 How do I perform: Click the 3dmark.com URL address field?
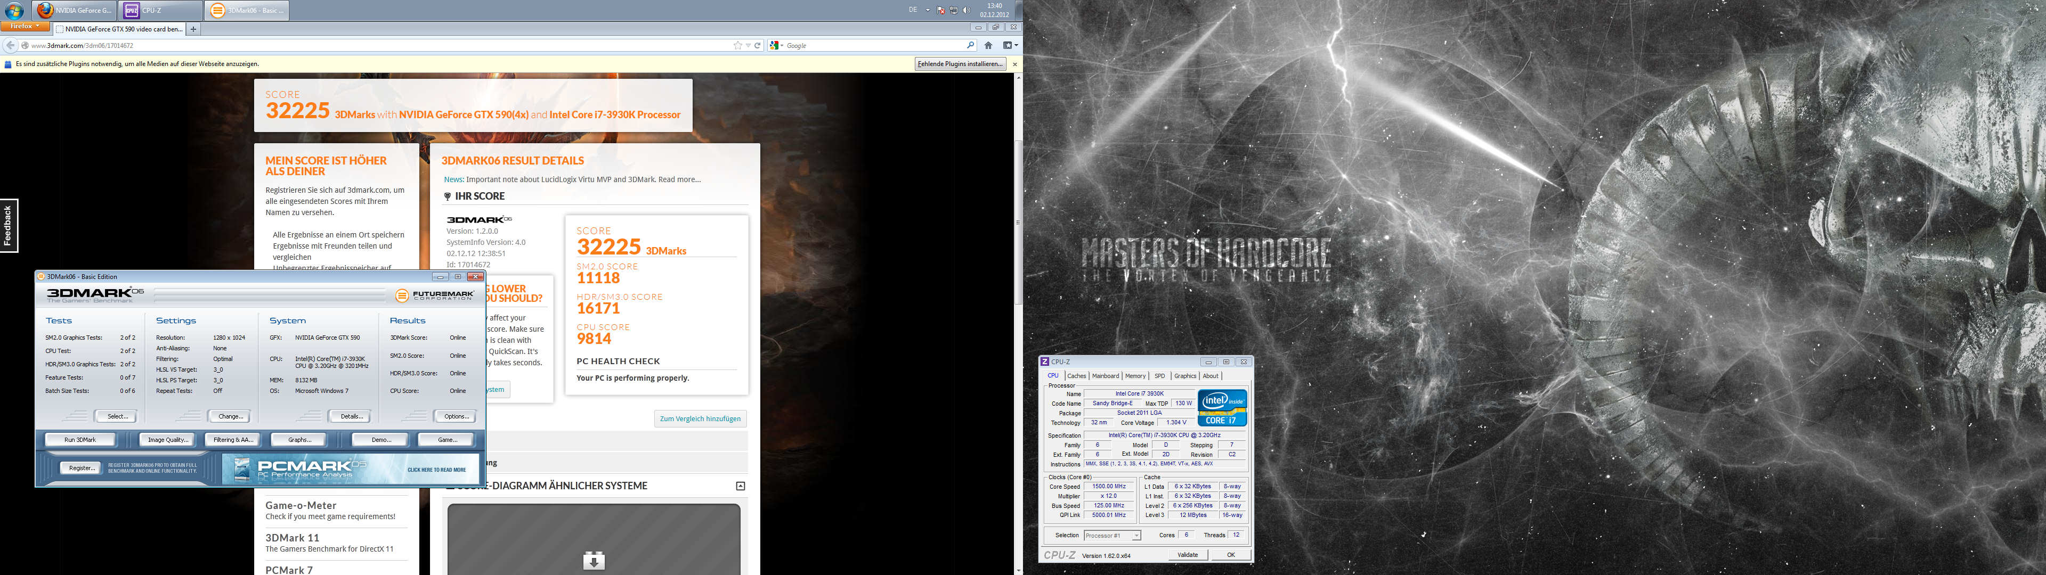click(374, 45)
